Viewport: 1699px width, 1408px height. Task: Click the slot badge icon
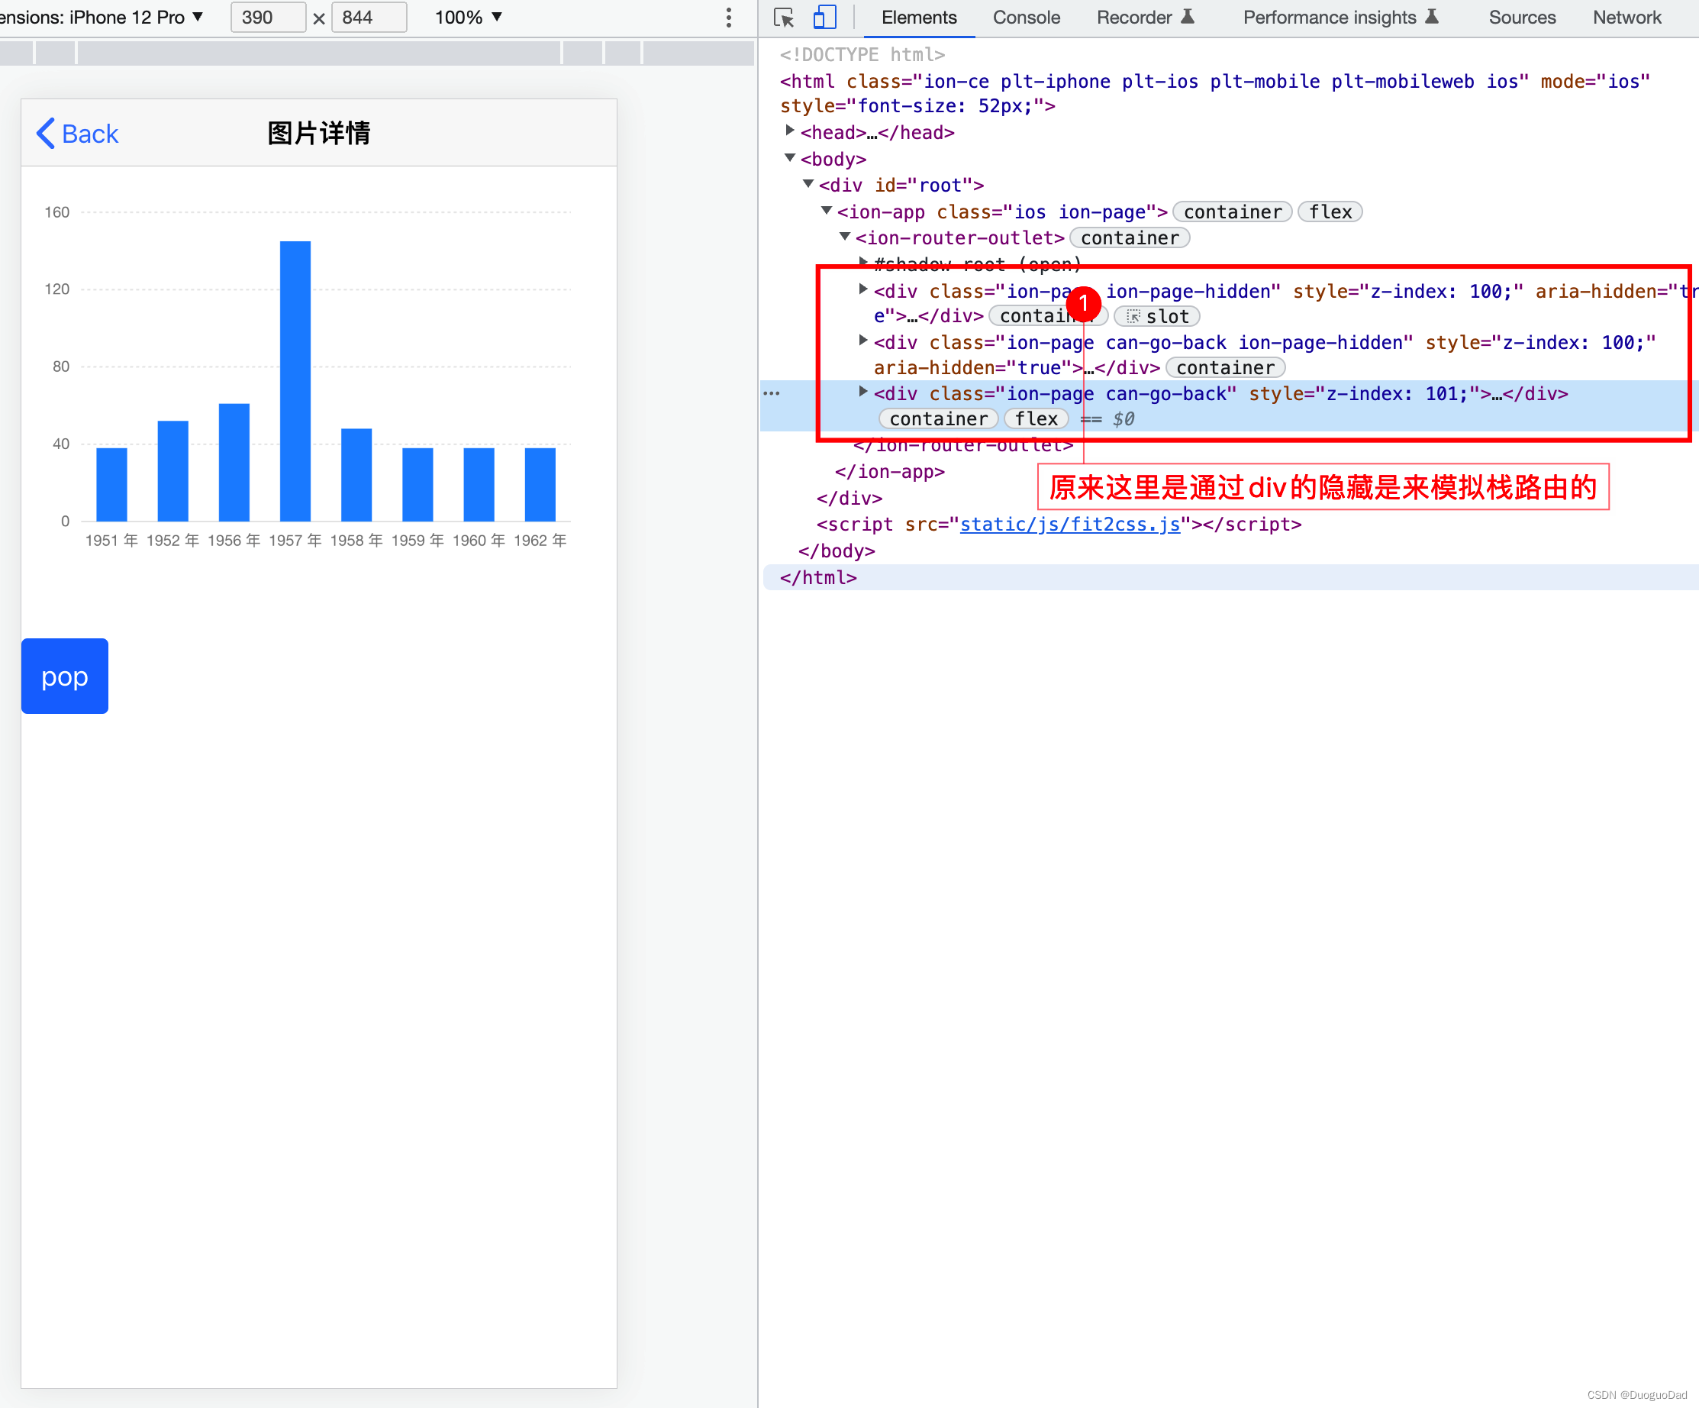pos(1133,316)
